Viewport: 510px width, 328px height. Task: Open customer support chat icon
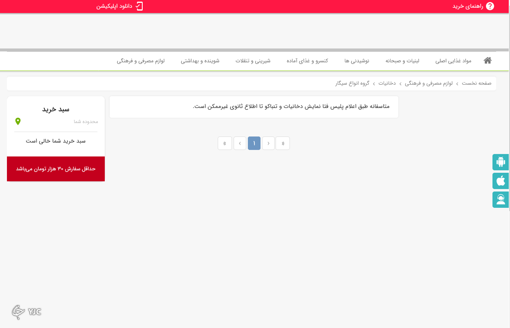501,199
